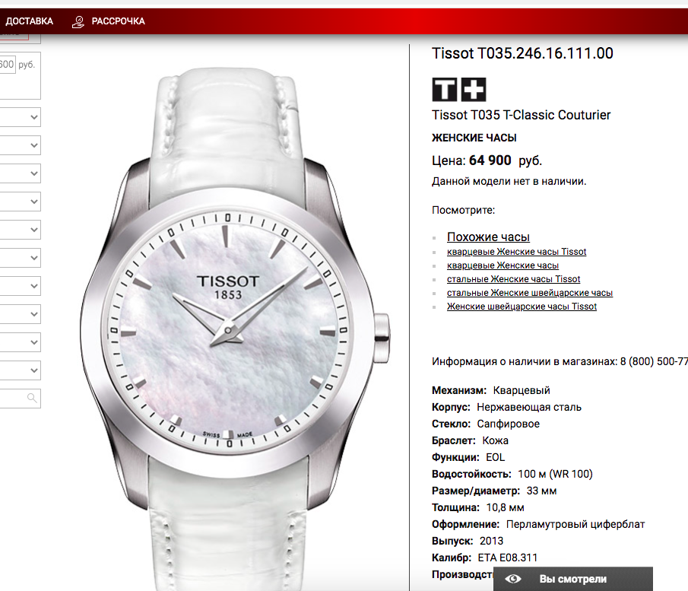Click the installment hand icon beside Рассрочка
Image resolution: width=688 pixels, height=591 pixels.
[x=78, y=21]
